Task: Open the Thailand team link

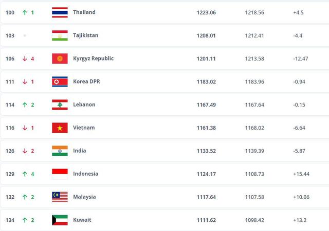Action: tap(84, 12)
